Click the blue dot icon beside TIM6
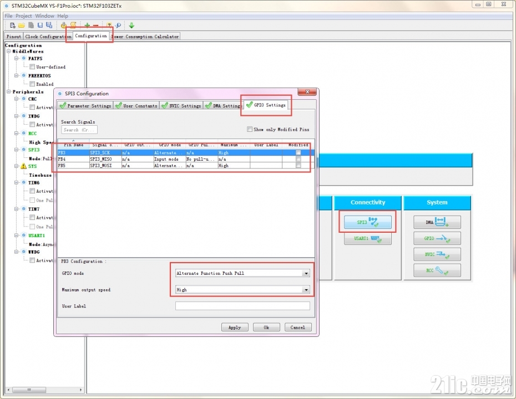 pyautogui.click(x=24, y=182)
